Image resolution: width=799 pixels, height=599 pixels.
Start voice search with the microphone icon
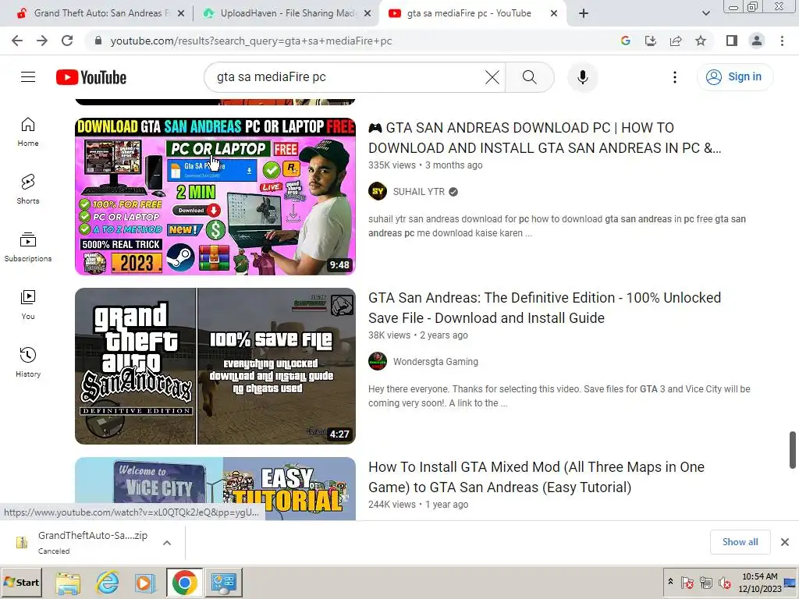(582, 77)
